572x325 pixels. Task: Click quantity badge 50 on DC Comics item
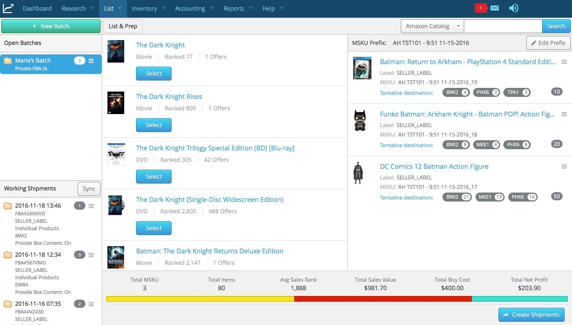556,196
